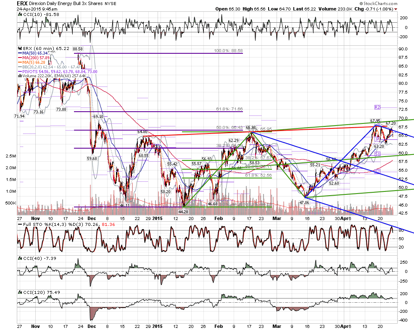
Task: Click the Open 65.30 value
Action: (x=228, y=9)
